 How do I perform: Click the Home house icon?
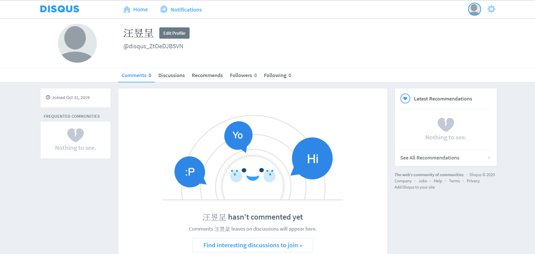[x=127, y=9]
